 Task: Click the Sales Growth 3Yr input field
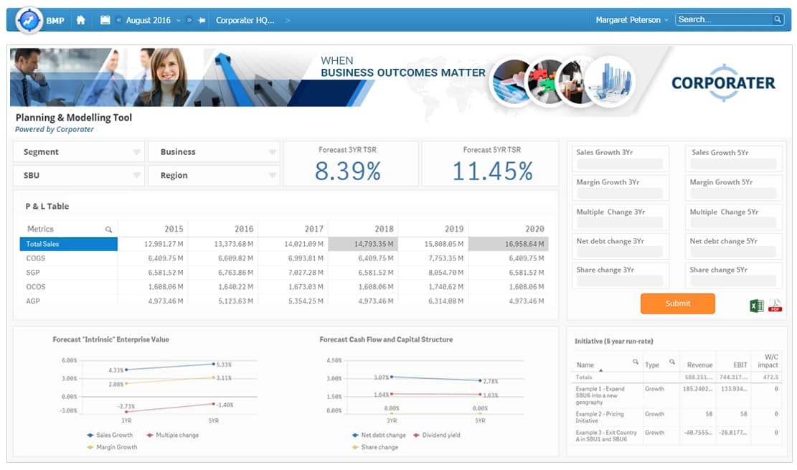point(621,164)
